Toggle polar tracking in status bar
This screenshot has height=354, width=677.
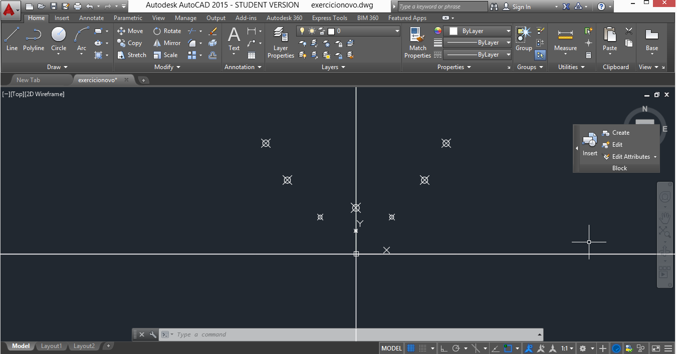(x=456, y=348)
